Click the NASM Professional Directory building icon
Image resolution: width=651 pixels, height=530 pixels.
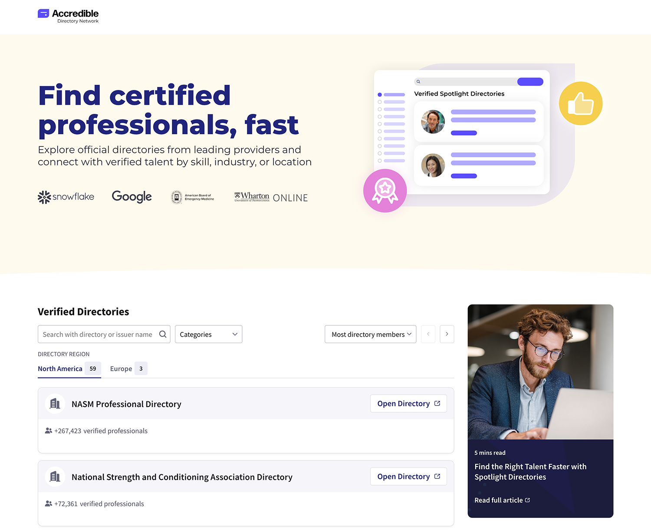pyautogui.click(x=55, y=404)
